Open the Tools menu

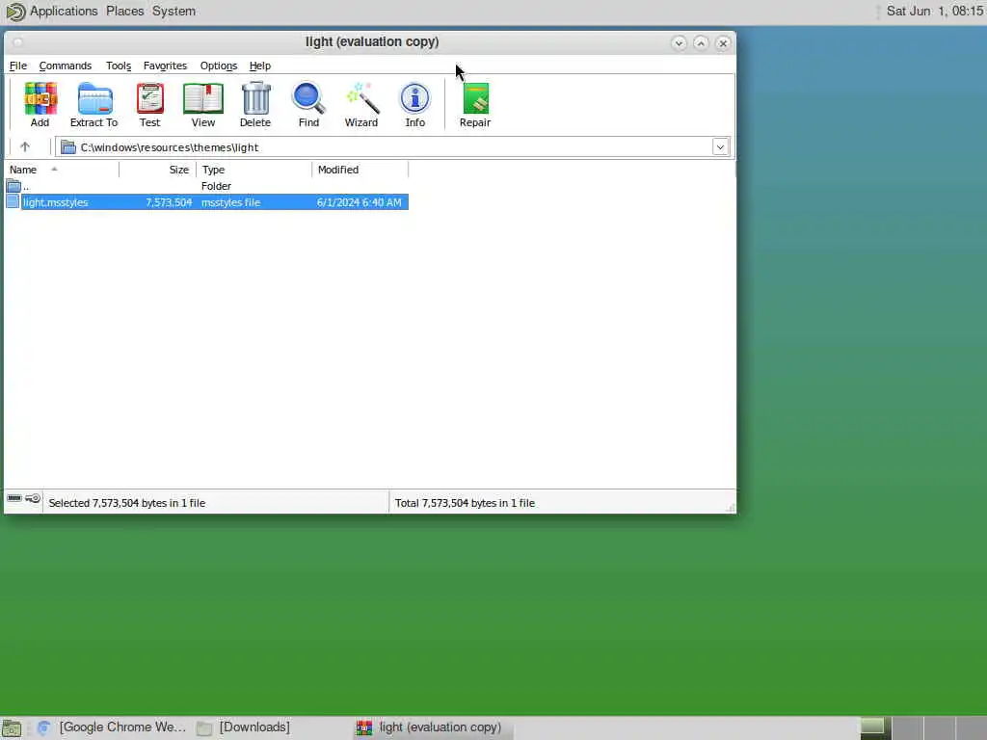pos(119,66)
